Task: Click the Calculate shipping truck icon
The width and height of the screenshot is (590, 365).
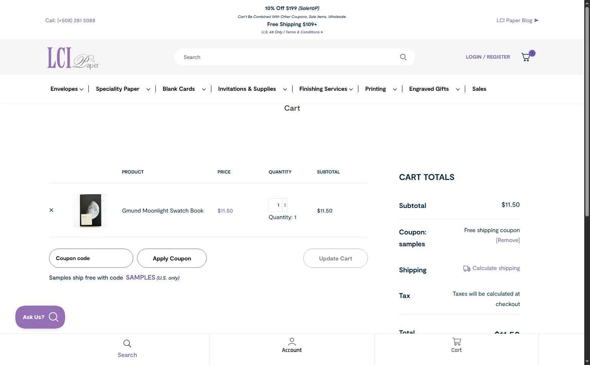Action: point(467,268)
